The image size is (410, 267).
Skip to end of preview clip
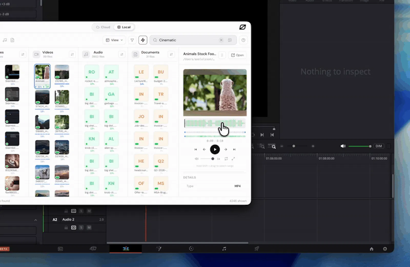click(234, 149)
